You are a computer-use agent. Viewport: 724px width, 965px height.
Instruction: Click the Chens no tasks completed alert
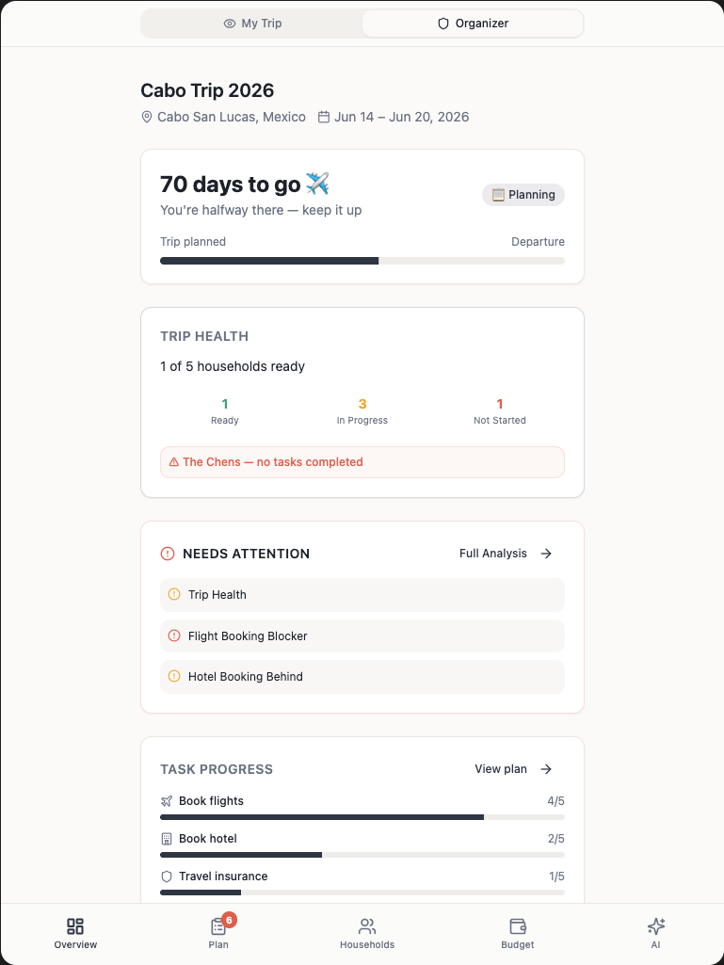coord(362,462)
